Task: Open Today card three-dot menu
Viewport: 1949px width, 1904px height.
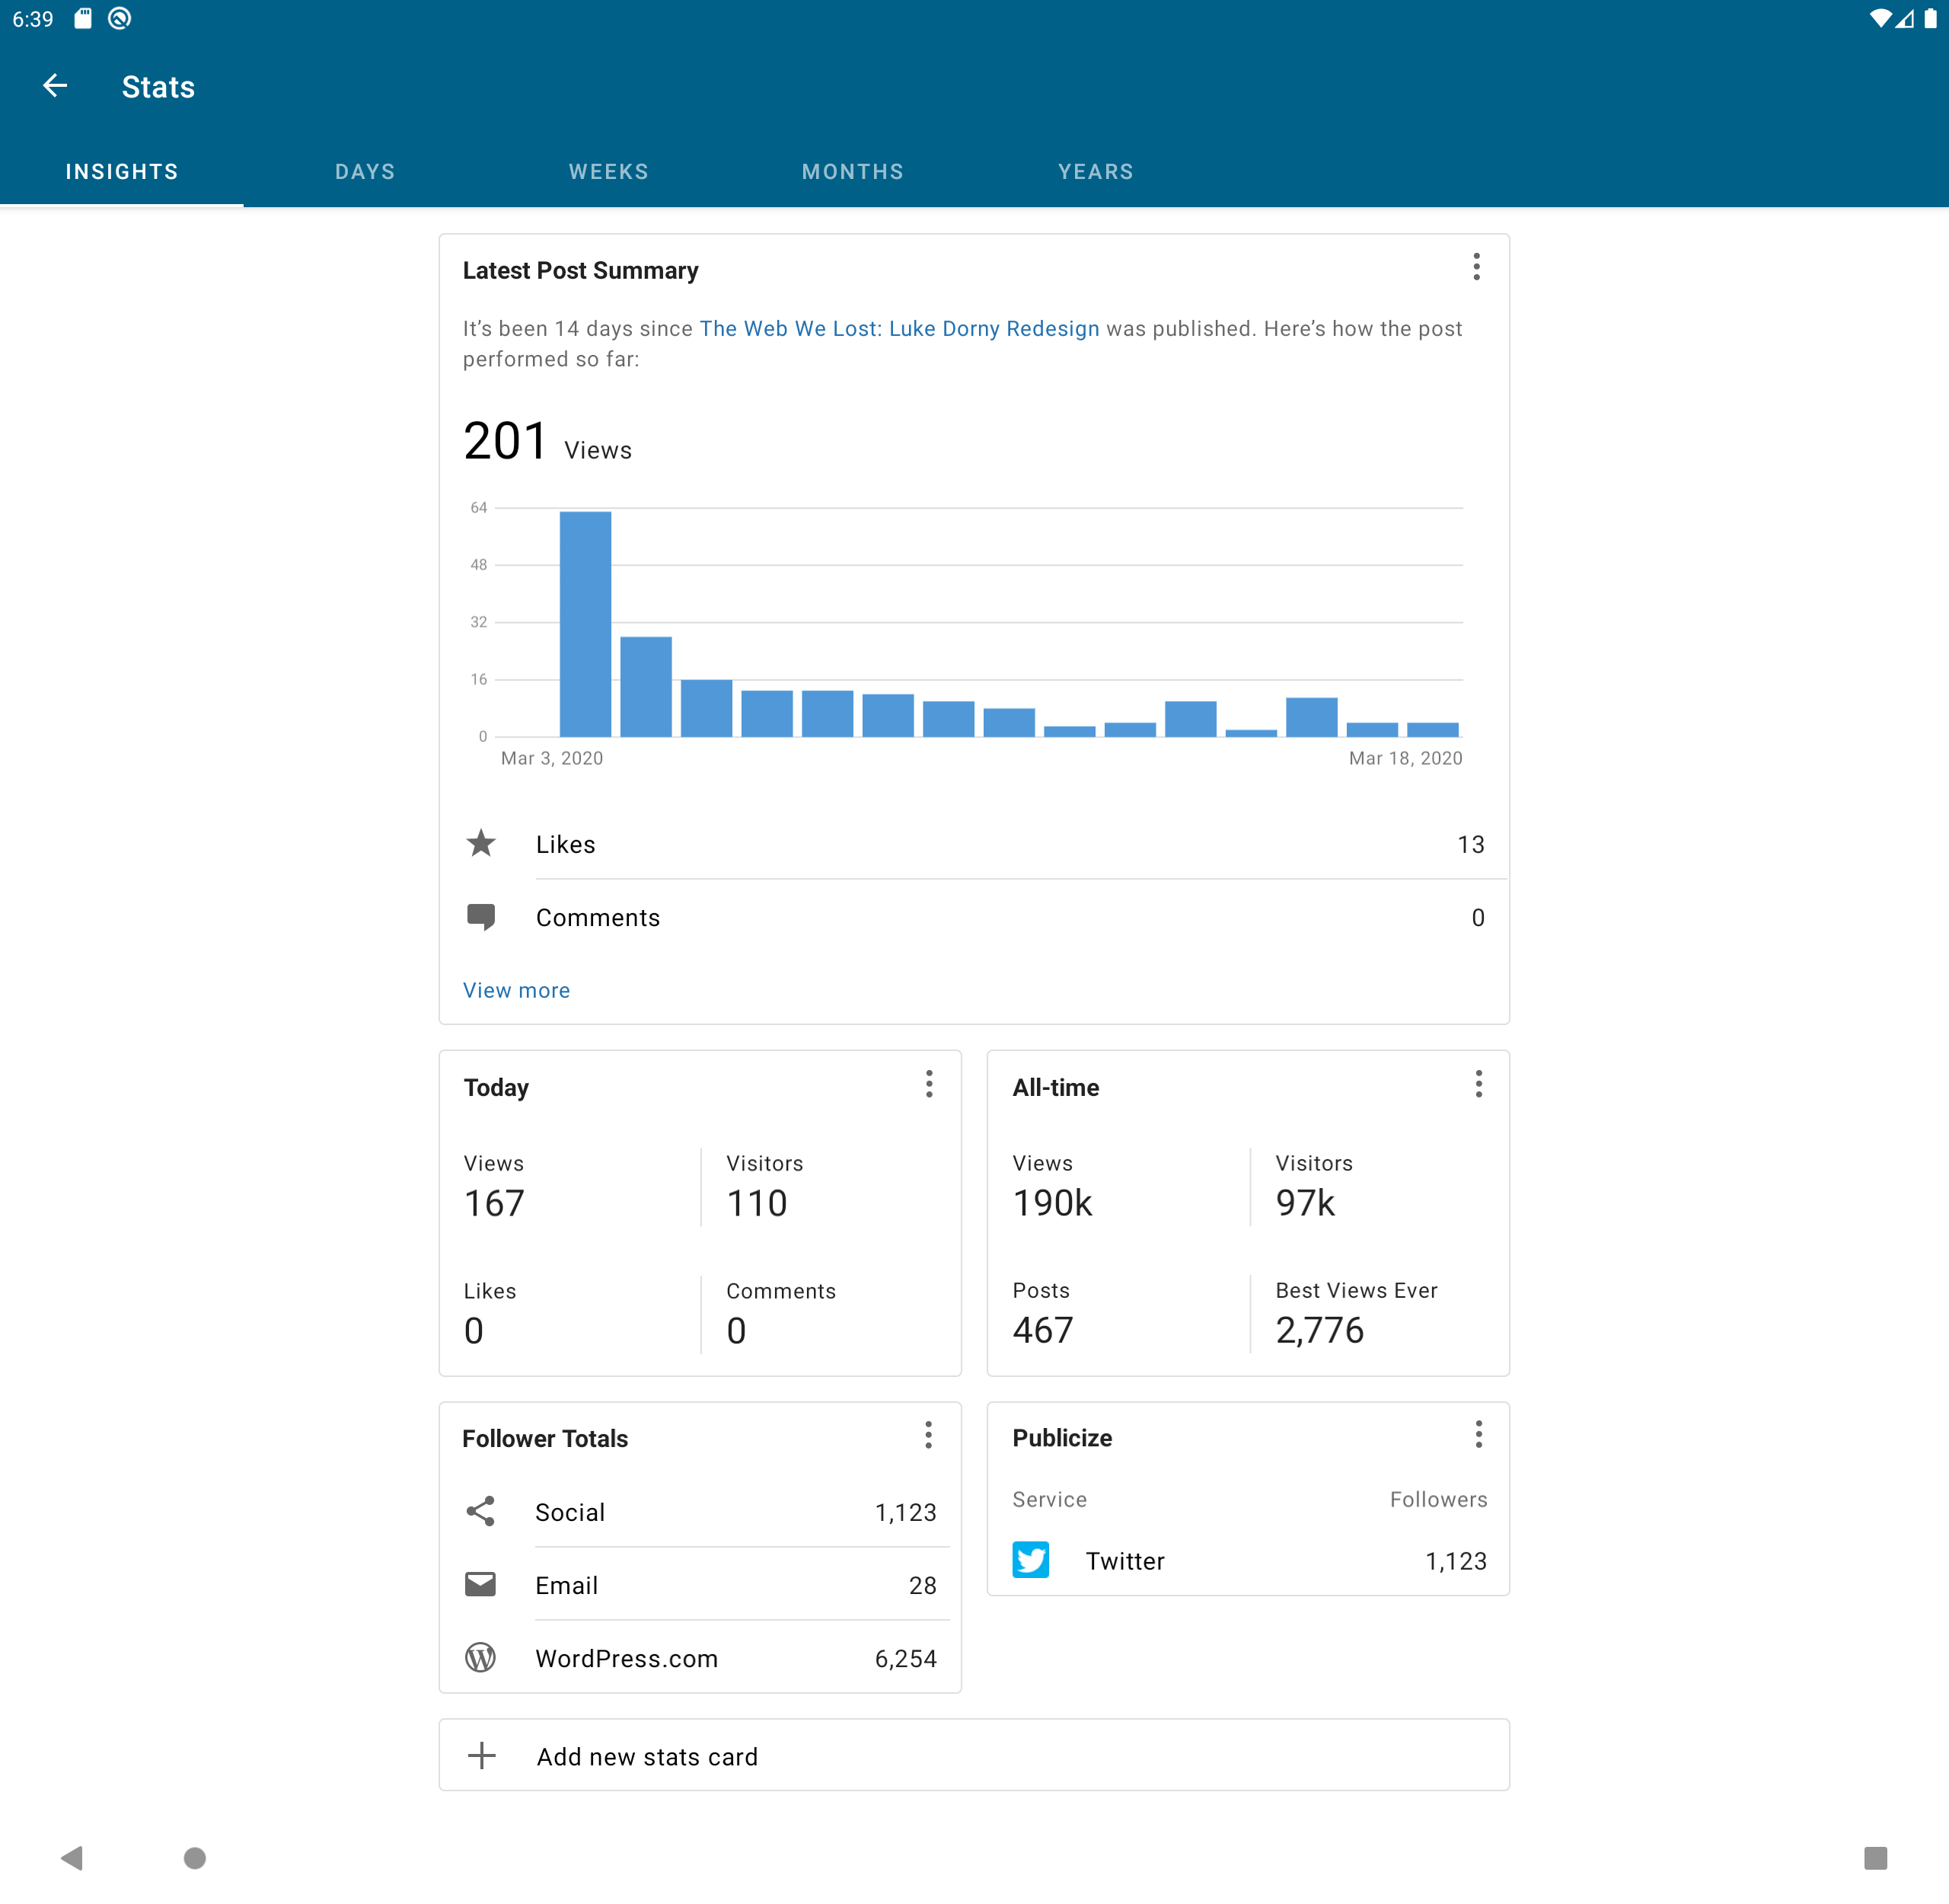Action: (929, 1085)
